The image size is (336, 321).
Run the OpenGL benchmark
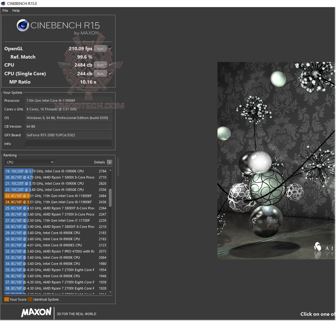coord(100,49)
